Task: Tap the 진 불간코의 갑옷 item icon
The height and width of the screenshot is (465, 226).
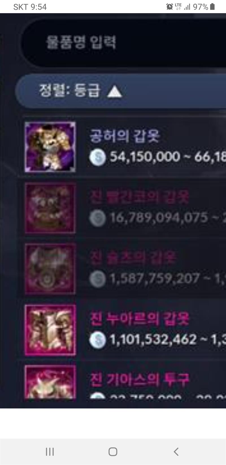Action: point(50,208)
